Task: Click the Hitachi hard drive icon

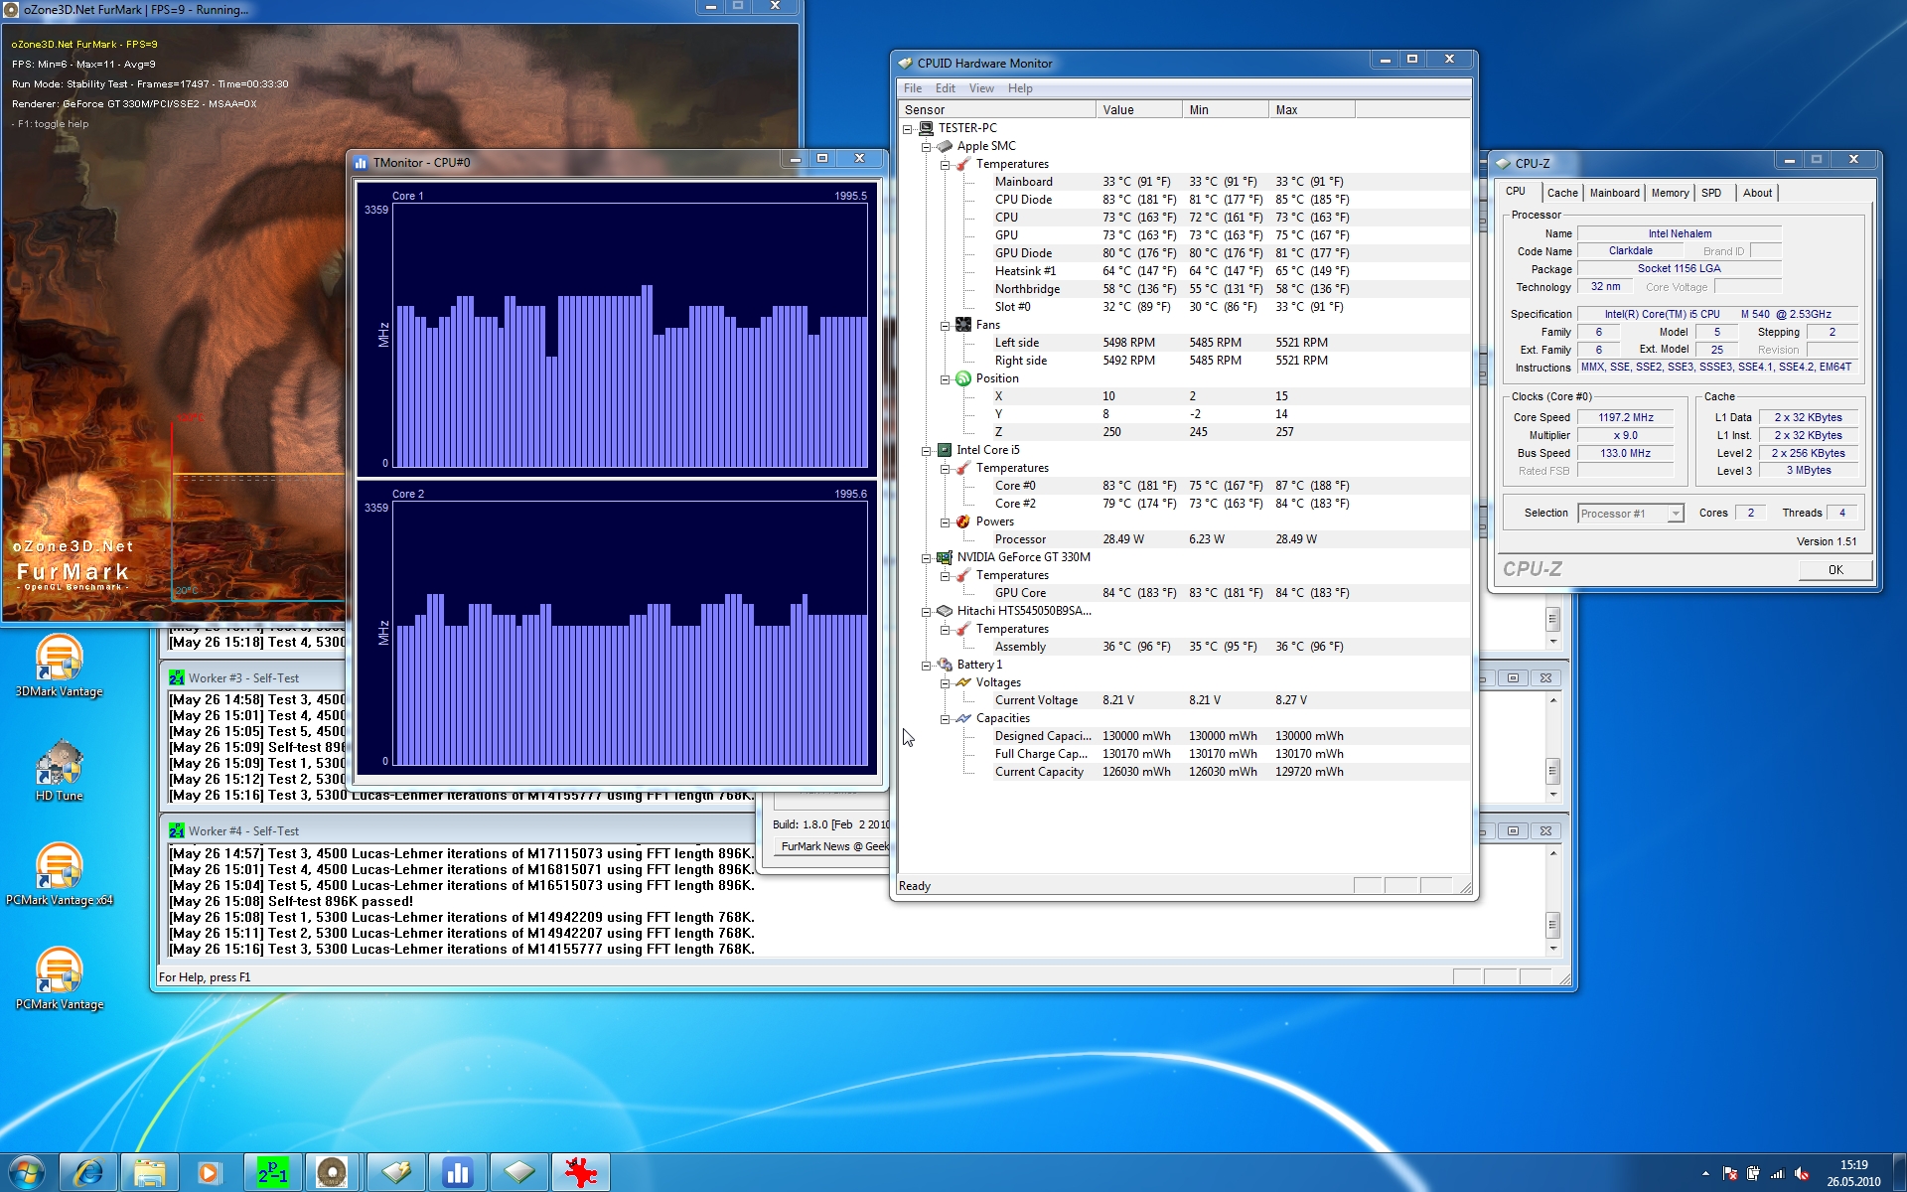Action: tap(945, 611)
